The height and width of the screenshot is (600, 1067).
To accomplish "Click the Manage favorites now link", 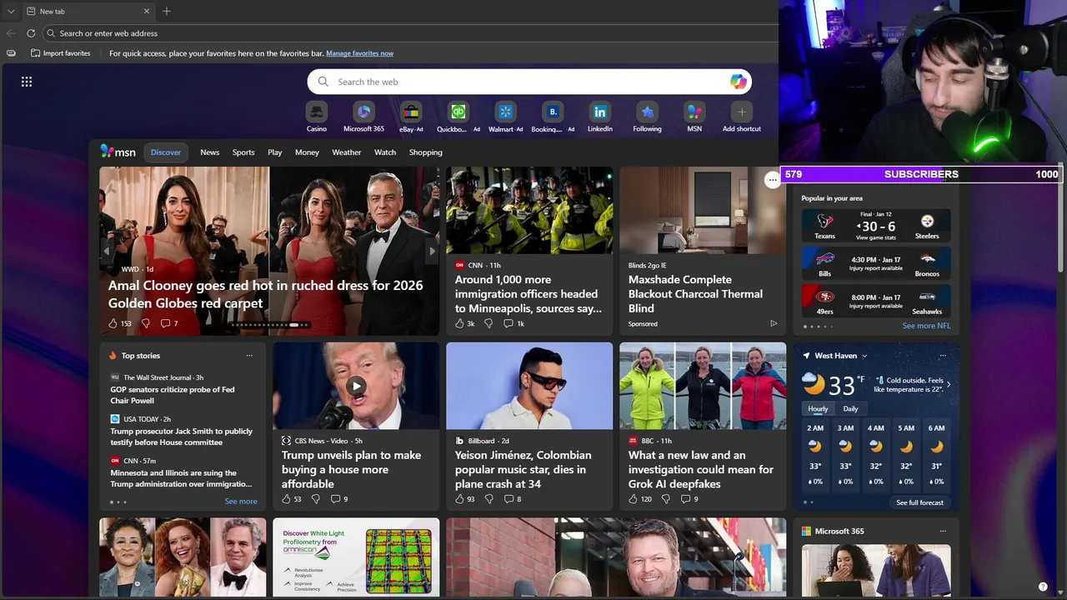I will click(359, 53).
